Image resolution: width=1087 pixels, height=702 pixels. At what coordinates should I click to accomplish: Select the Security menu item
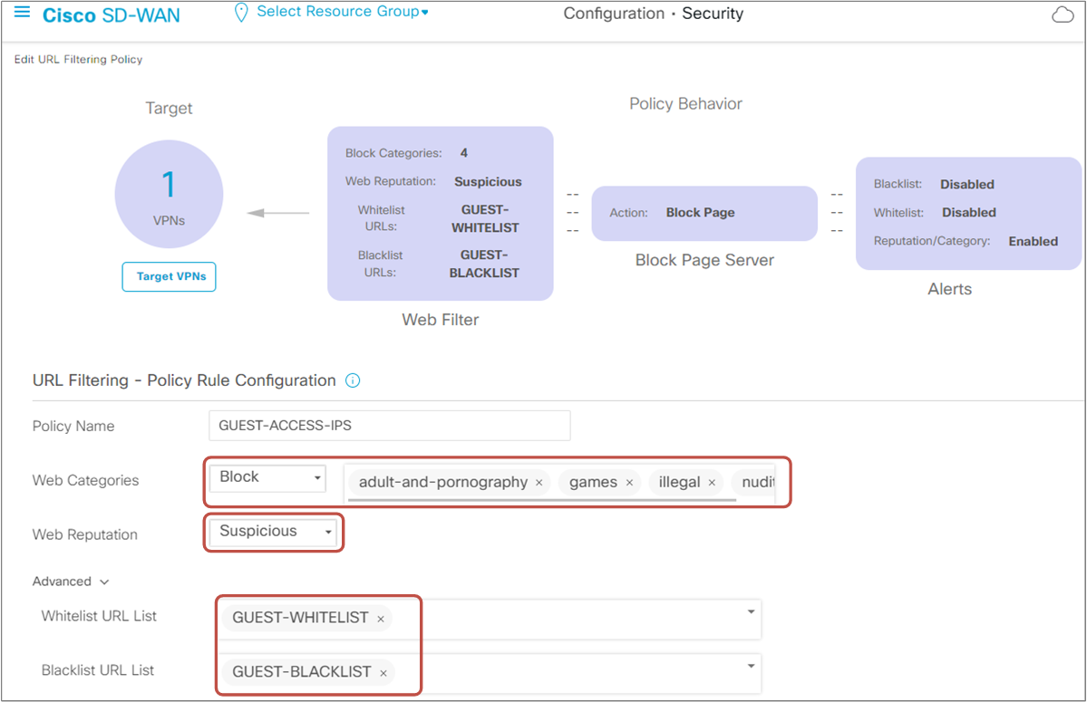[713, 14]
